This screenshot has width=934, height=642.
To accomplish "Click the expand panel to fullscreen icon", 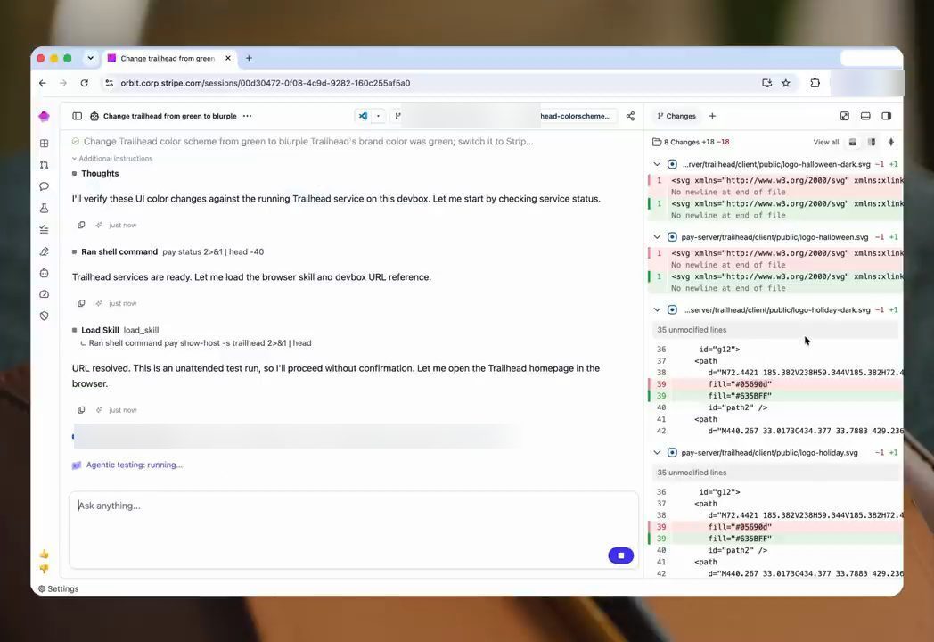I will point(845,116).
